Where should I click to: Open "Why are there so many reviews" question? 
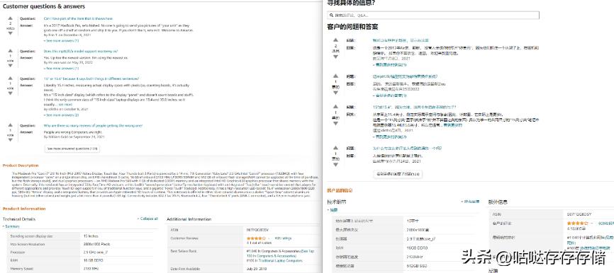point(93,126)
